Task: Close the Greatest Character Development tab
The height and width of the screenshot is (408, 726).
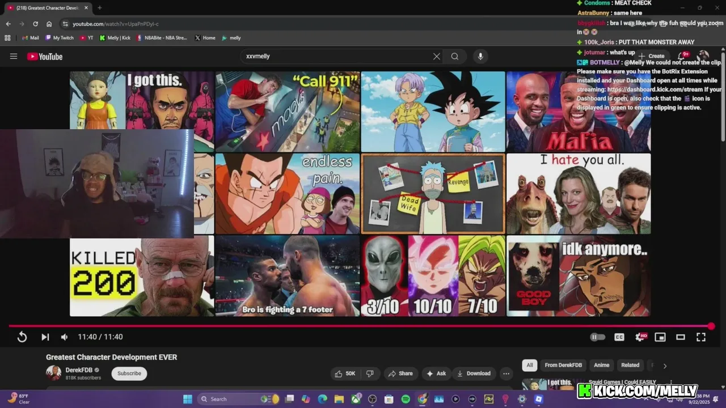Action: pos(86,8)
